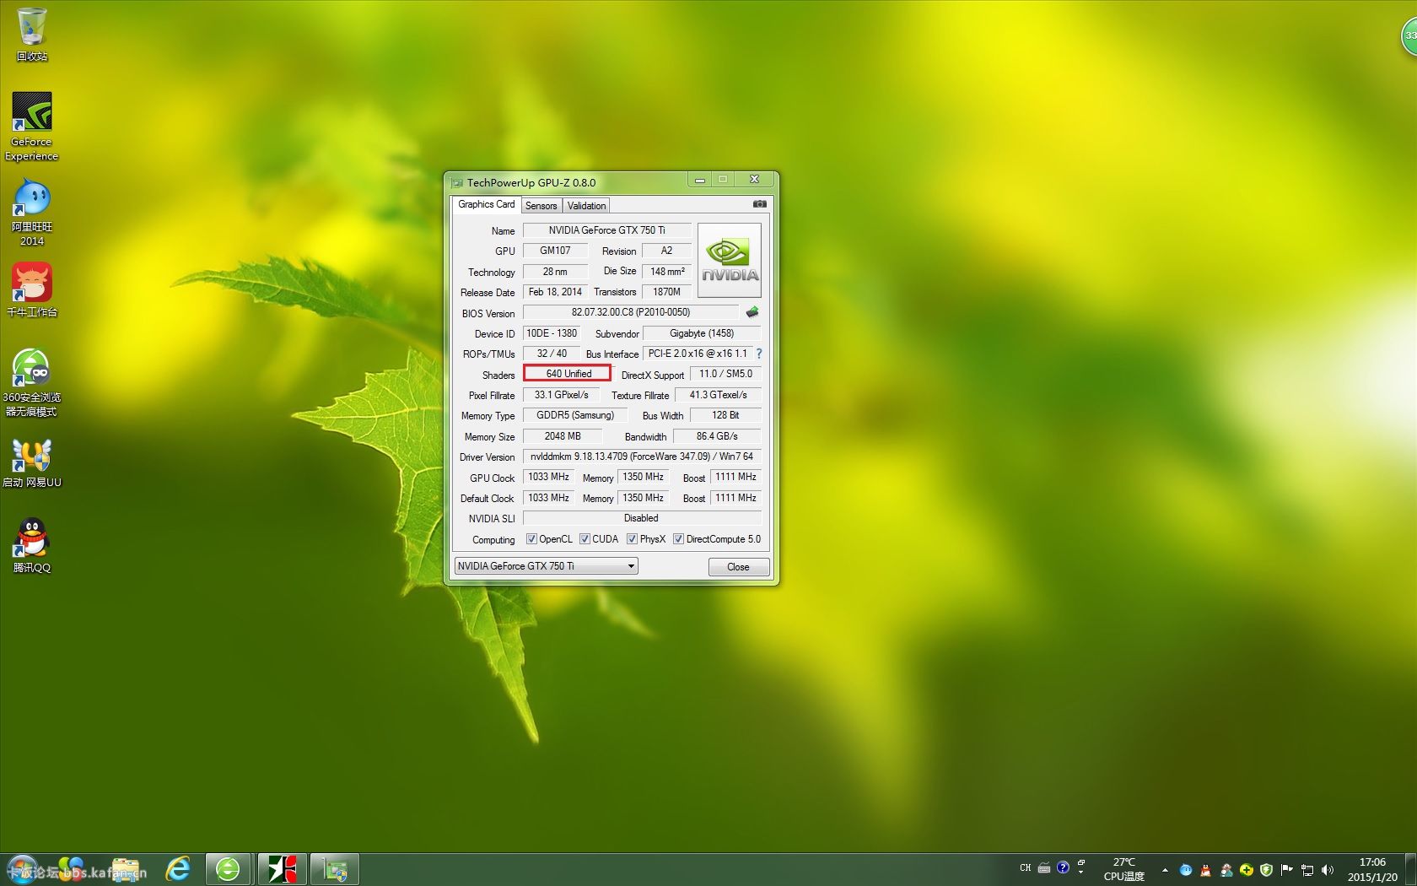Click the 28 nm technology value

(555, 272)
